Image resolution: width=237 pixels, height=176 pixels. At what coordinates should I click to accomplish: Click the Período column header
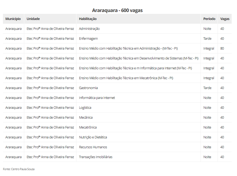(x=209, y=19)
